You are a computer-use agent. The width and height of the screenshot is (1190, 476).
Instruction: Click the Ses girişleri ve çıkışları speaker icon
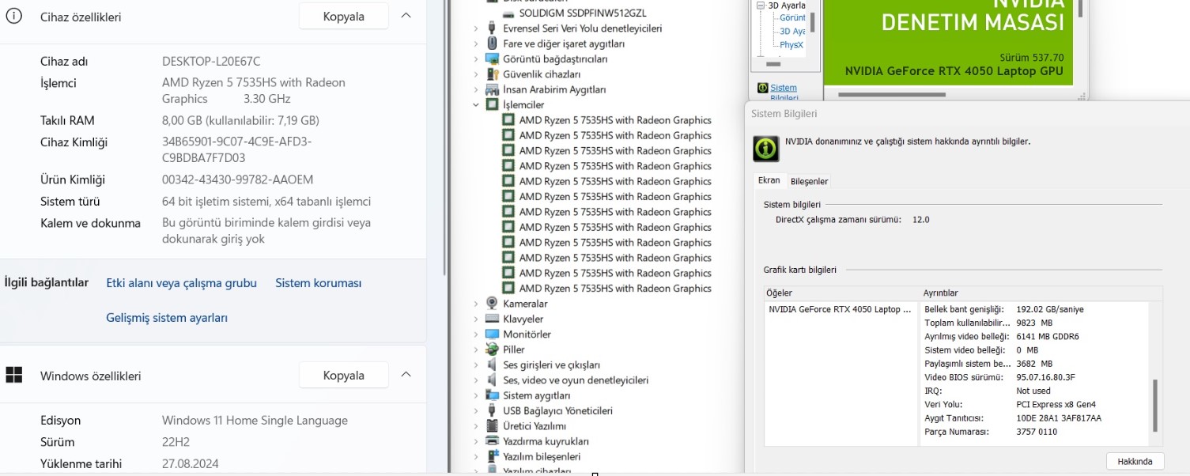(x=492, y=365)
